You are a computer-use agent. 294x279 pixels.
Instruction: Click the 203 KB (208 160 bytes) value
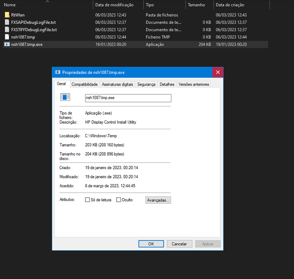pyautogui.click(x=105, y=145)
